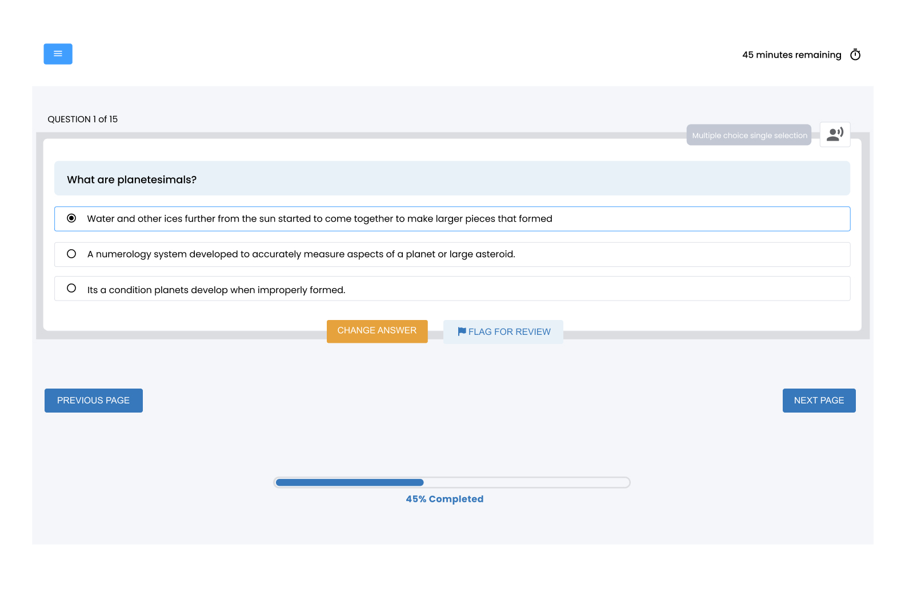Screen dimensions: 905x592
Task: Click the answer text about a numerology system
Action: click(301, 254)
